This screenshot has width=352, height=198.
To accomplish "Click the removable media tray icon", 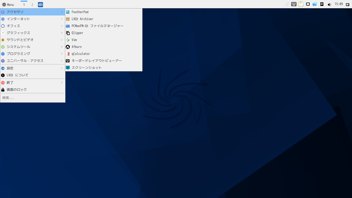I will [322, 4].
